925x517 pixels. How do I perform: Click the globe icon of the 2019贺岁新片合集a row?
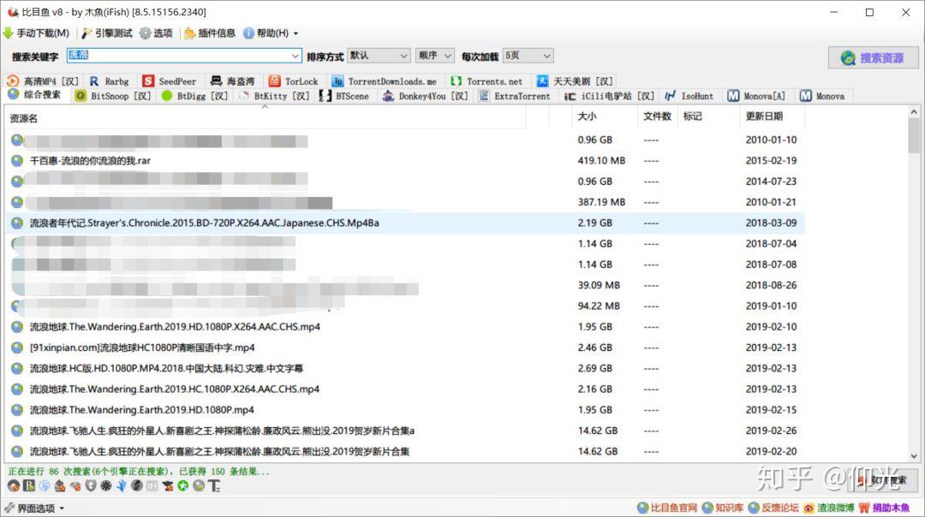click(17, 431)
